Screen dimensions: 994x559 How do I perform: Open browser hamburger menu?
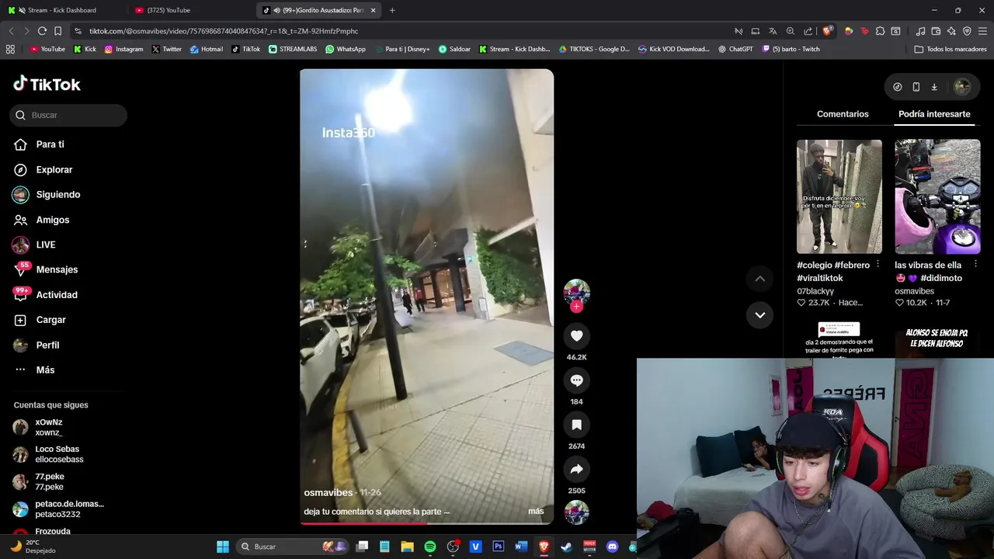point(983,31)
